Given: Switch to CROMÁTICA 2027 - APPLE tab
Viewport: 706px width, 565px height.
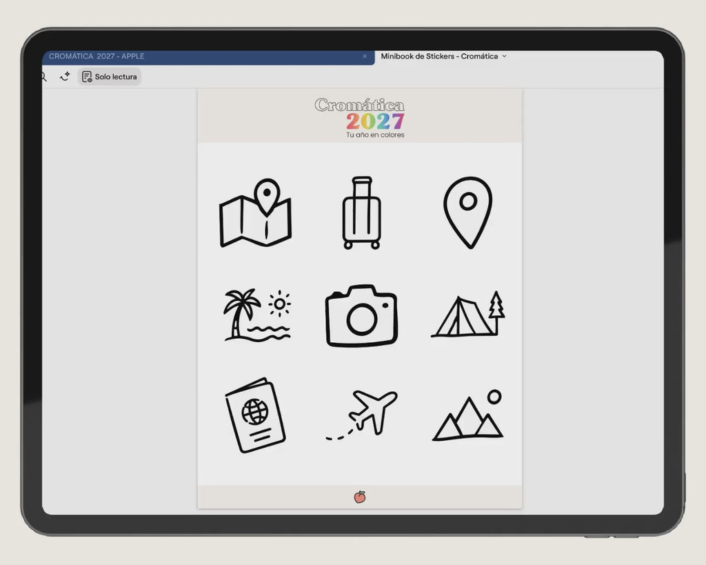Looking at the screenshot, I should pyautogui.click(x=208, y=57).
